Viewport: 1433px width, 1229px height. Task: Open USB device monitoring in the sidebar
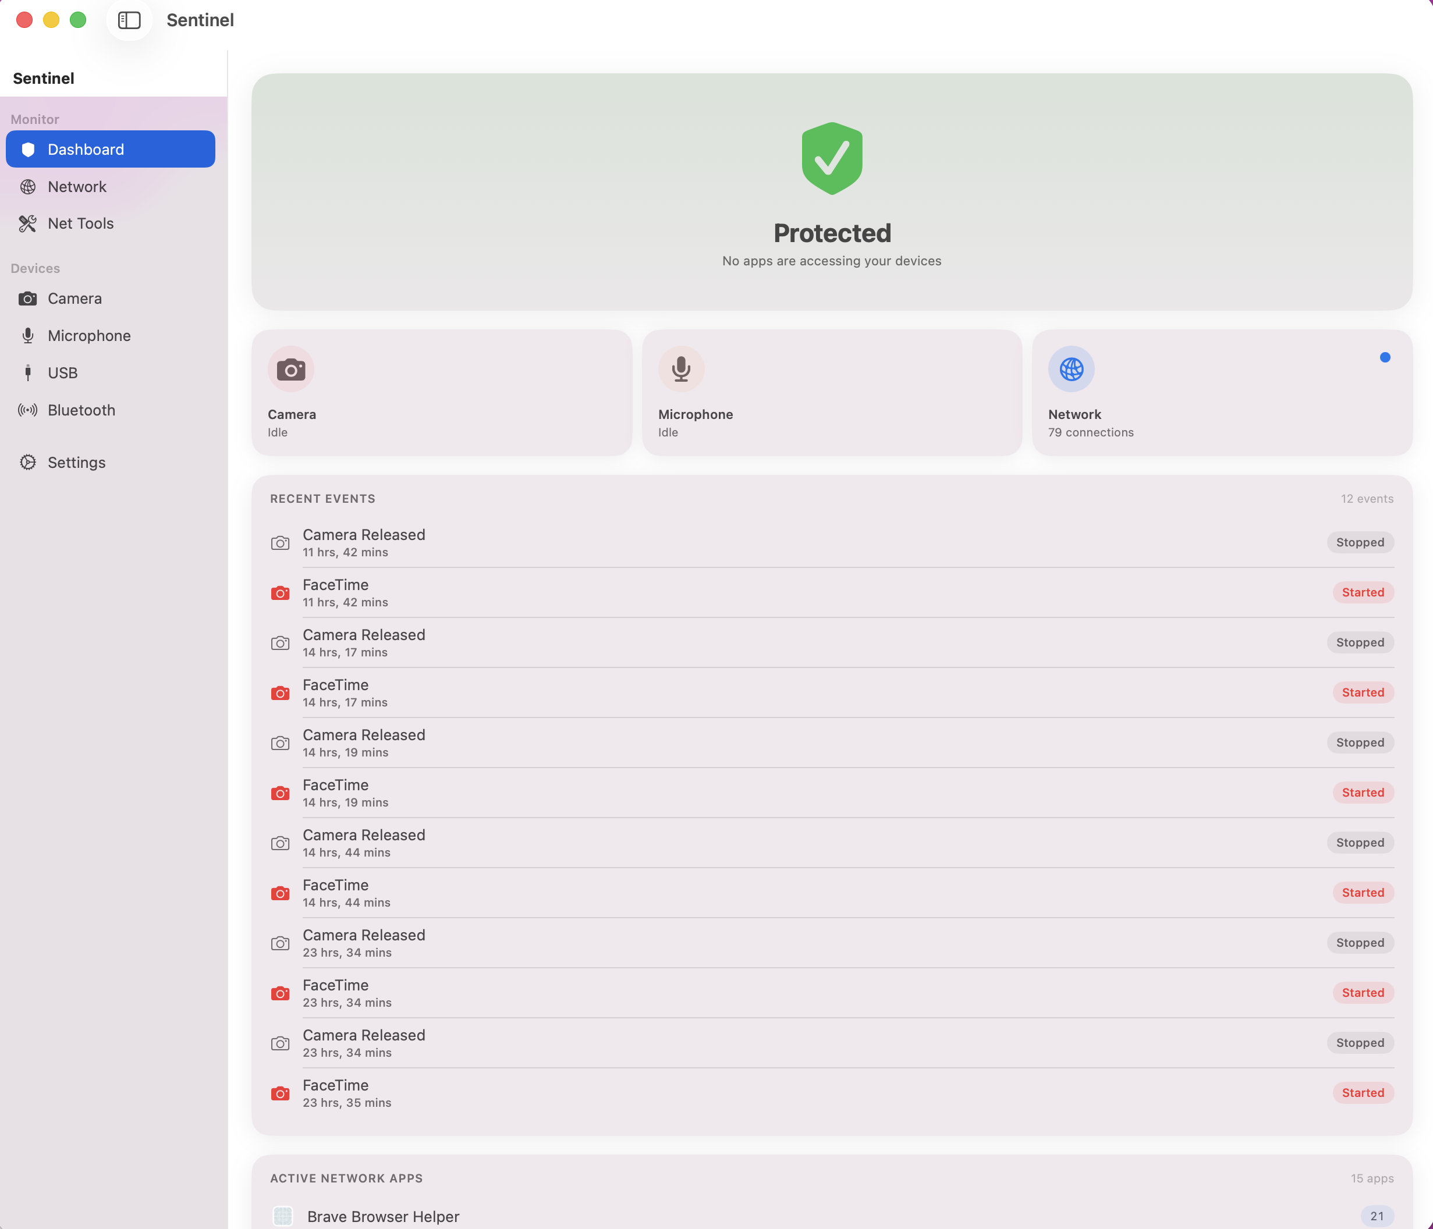coord(62,372)
